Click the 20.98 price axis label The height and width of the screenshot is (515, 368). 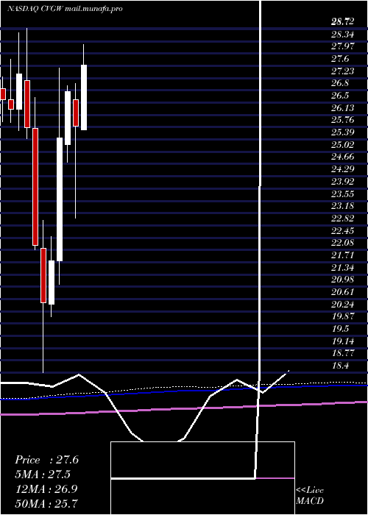[343, 280]
